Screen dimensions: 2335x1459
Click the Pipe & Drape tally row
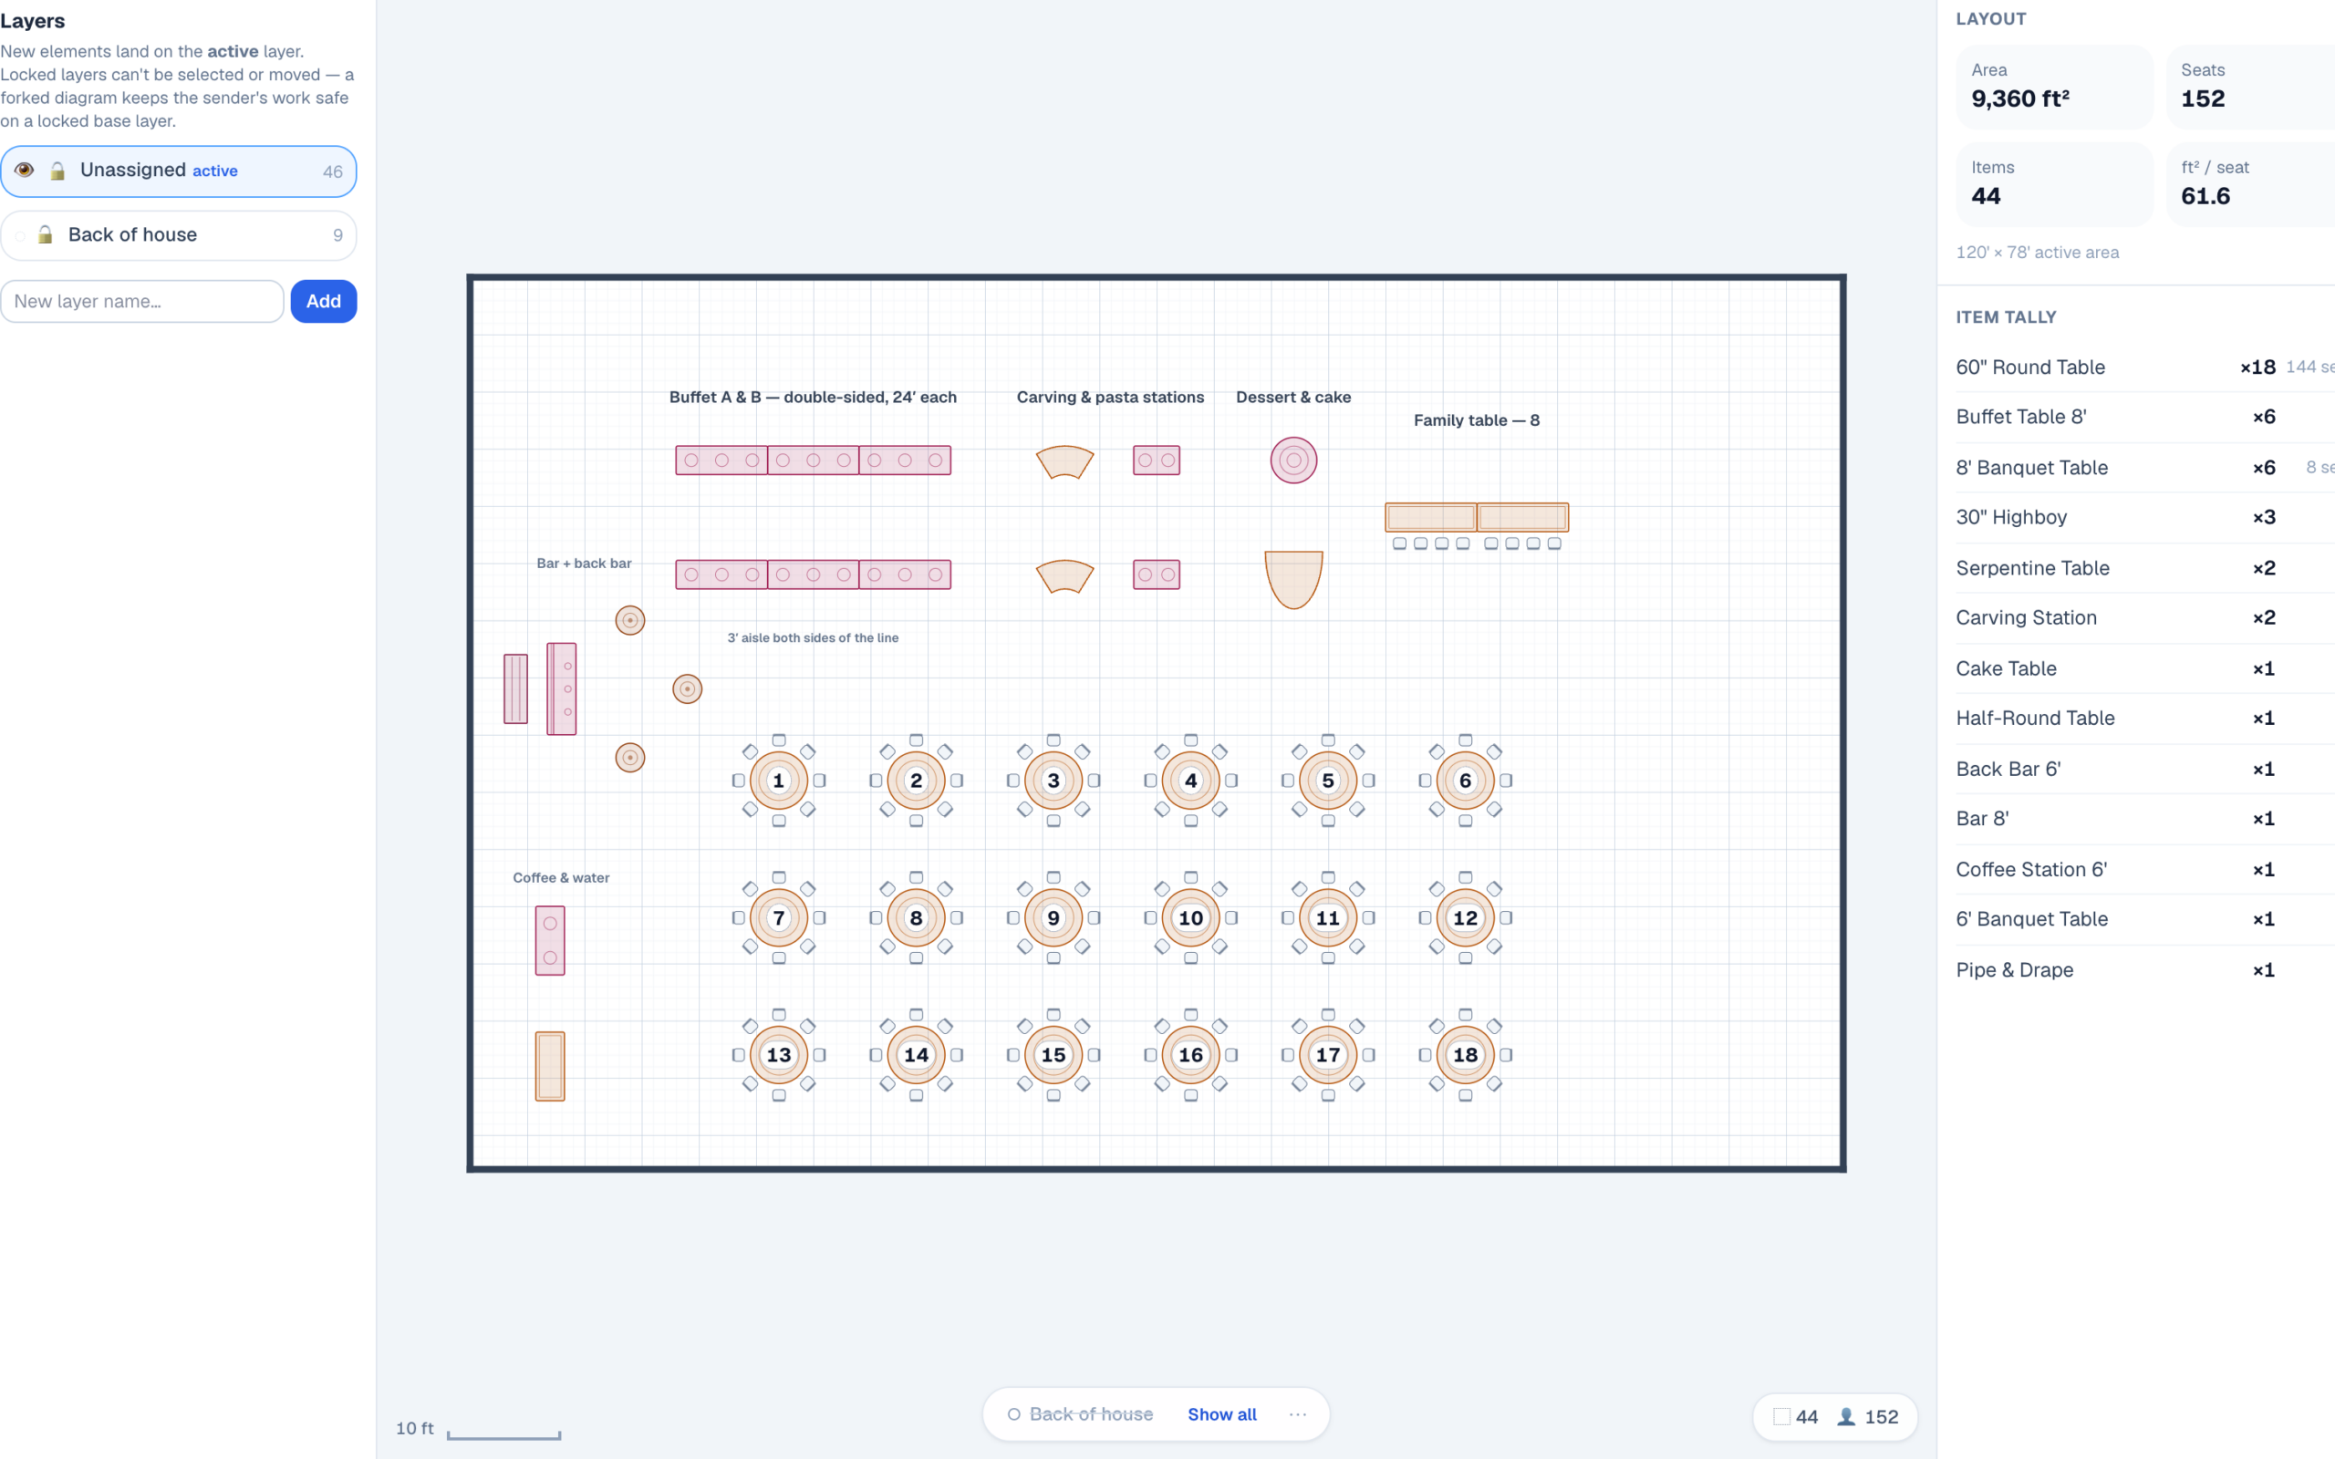click(x=2145, y=969)
